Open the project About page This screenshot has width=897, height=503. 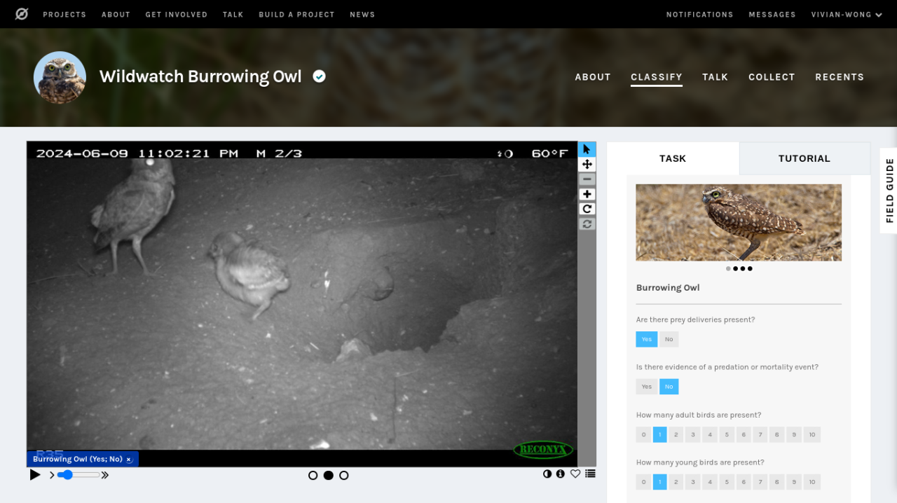593,77
